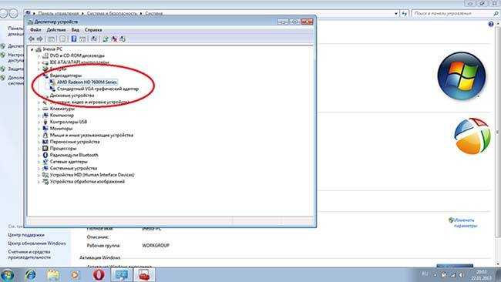Click the Forward arrow in Device Manager toolbar

39,39
